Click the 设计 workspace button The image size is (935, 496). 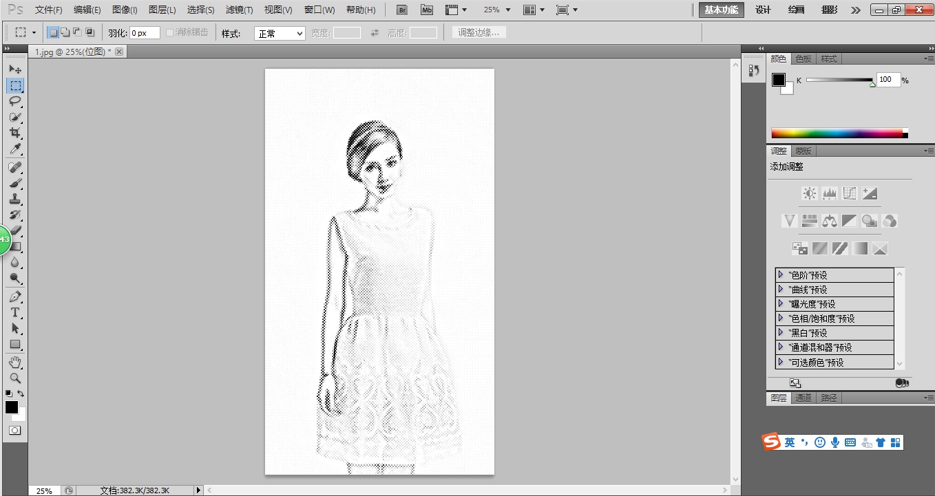pos(763,10)
